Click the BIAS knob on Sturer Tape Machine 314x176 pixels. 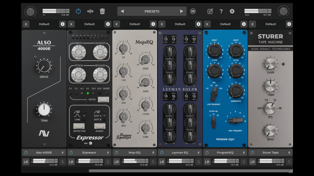pyautogui.click(x=270, y=130)
